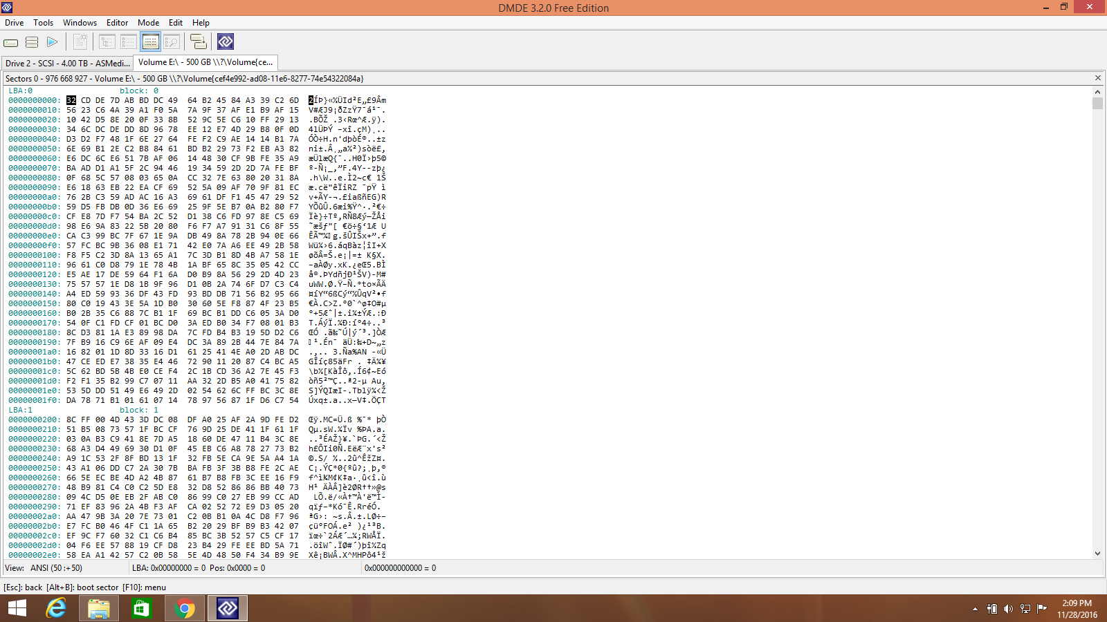The width and height of the screenshot is (1107, 622).
Task: Close the editor pane with the X
Action: (x=1097, y=77)
